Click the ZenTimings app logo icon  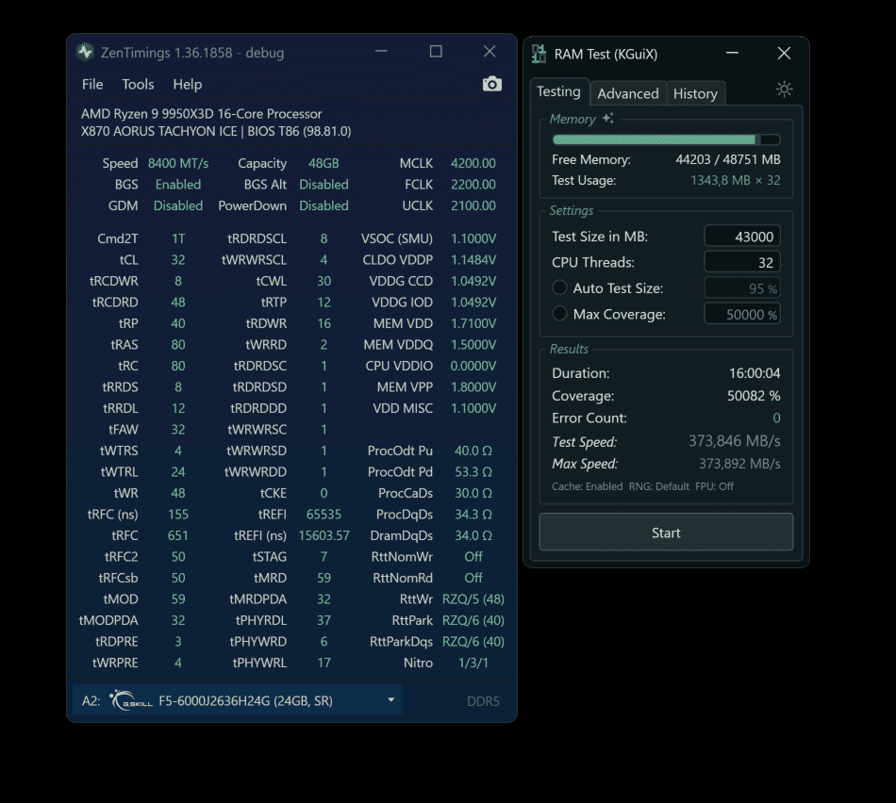pyautogui.click(x=85, y=52)
